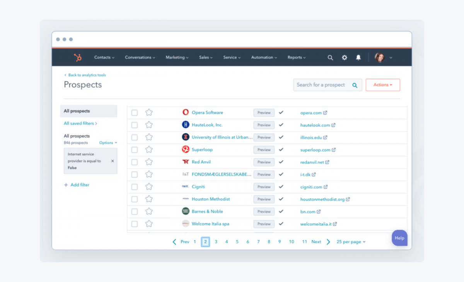The width and height of the screenshot is (464, 282).
Task: Click the Opera Software company logo
Action: [x=186, y=112]
